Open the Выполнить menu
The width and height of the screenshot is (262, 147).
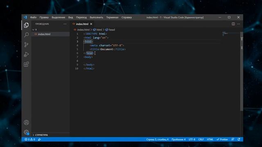coord(97,17)
